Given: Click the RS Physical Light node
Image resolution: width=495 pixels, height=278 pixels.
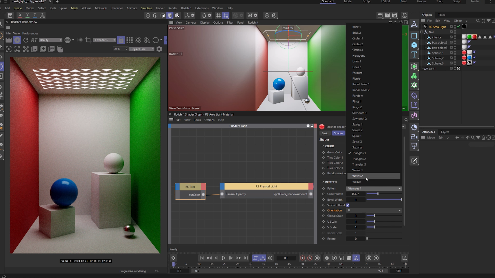Looking at the screenshot, I should (x=267, y=191).
